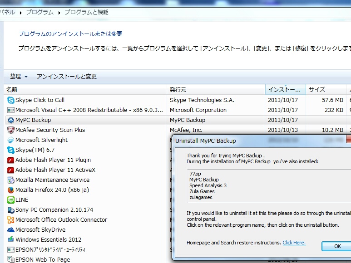Click the EPSON printer driver utility icon
The height and width of the screenshot is (263, 351).
click(x=11, y=249)
